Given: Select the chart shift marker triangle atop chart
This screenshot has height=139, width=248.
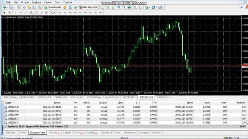Looking at the screenshot, I should pos(193,16).
